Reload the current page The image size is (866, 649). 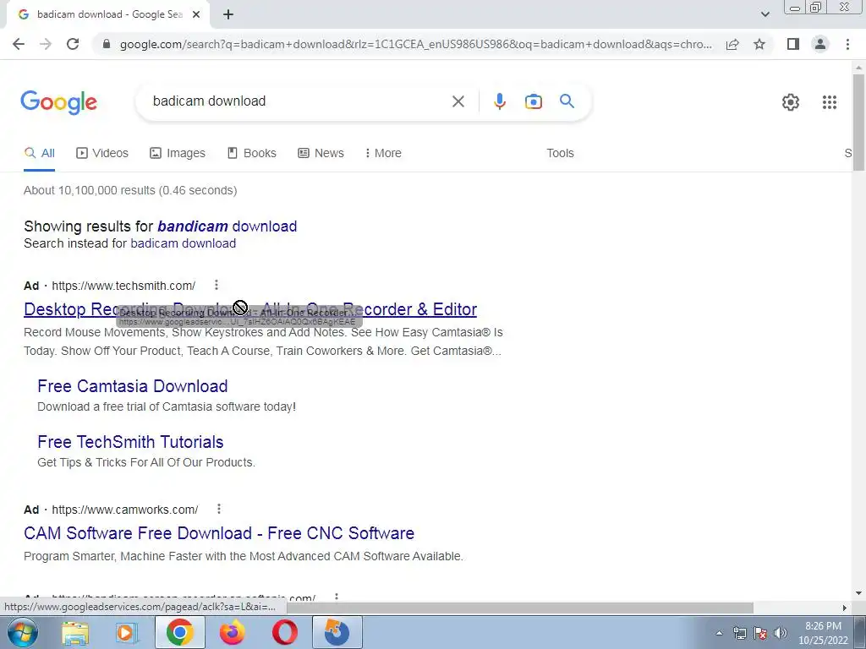coord(73,44)
